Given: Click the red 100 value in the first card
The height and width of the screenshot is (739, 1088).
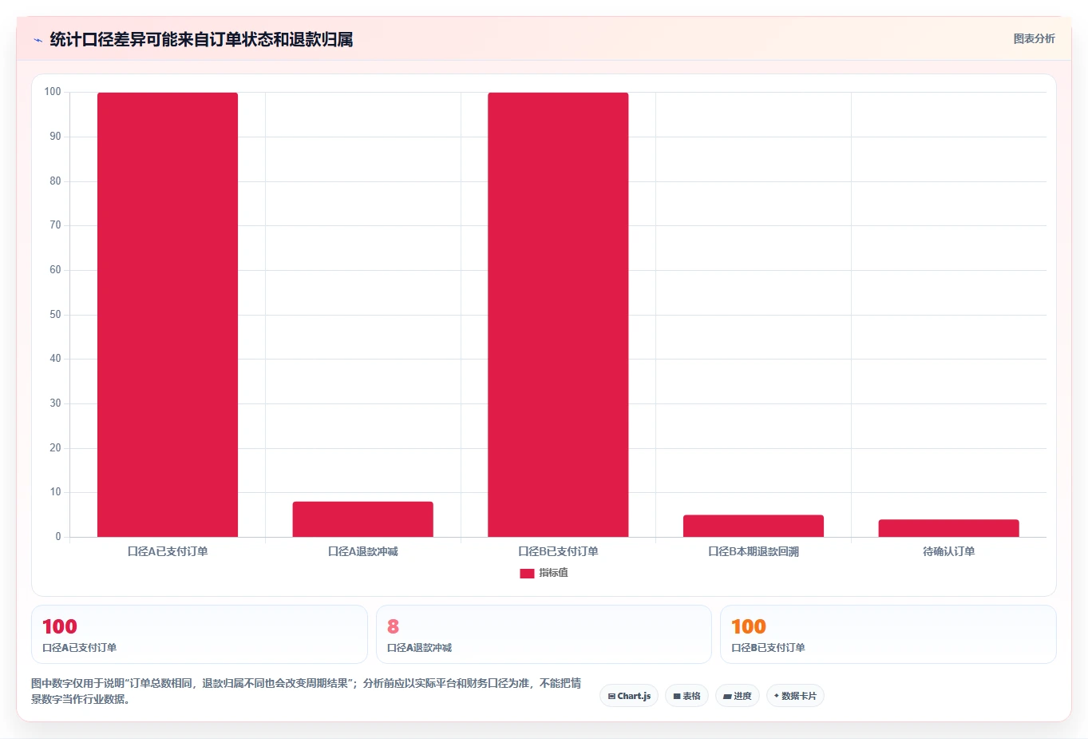Looking at the screenshot, I should (60, 626).
